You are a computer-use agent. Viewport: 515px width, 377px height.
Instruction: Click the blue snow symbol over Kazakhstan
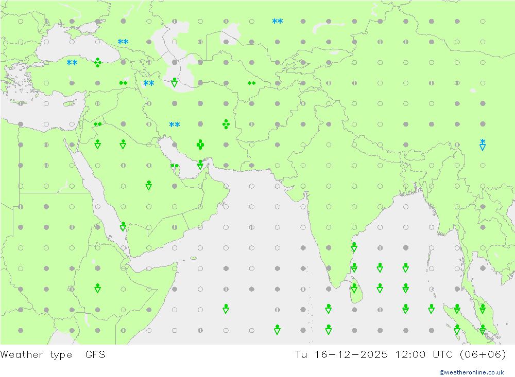[x=278, y=21]
